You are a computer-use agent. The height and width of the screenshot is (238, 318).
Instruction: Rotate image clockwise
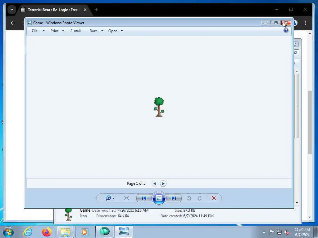click(x=200, y=198)
